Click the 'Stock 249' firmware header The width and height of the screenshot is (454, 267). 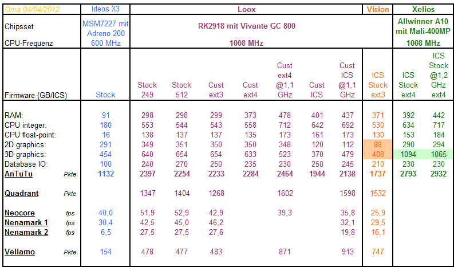(147, 90)
